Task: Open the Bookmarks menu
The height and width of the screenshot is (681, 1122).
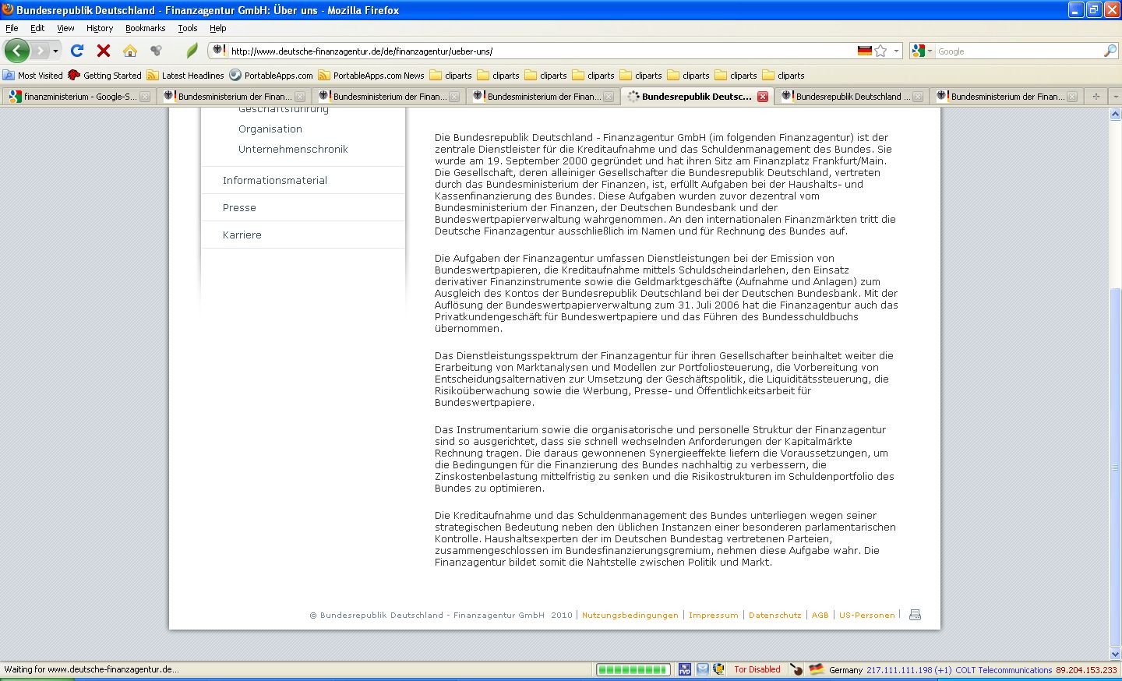Action: pos(145,28)
